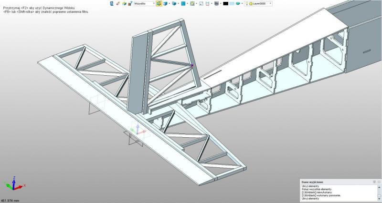Click the 461.974 mm status readout

pos(11,201)
